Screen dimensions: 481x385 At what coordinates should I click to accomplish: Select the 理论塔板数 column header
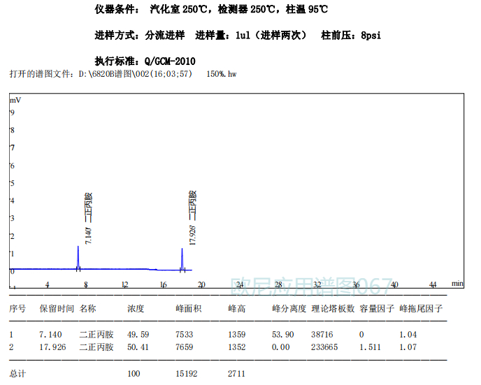point(333,308)
